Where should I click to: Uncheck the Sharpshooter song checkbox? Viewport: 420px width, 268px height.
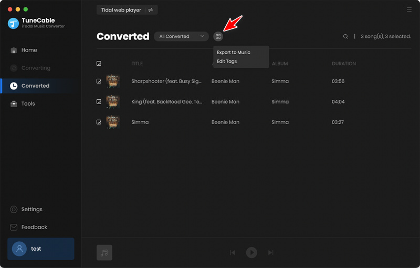click(99, 81)
